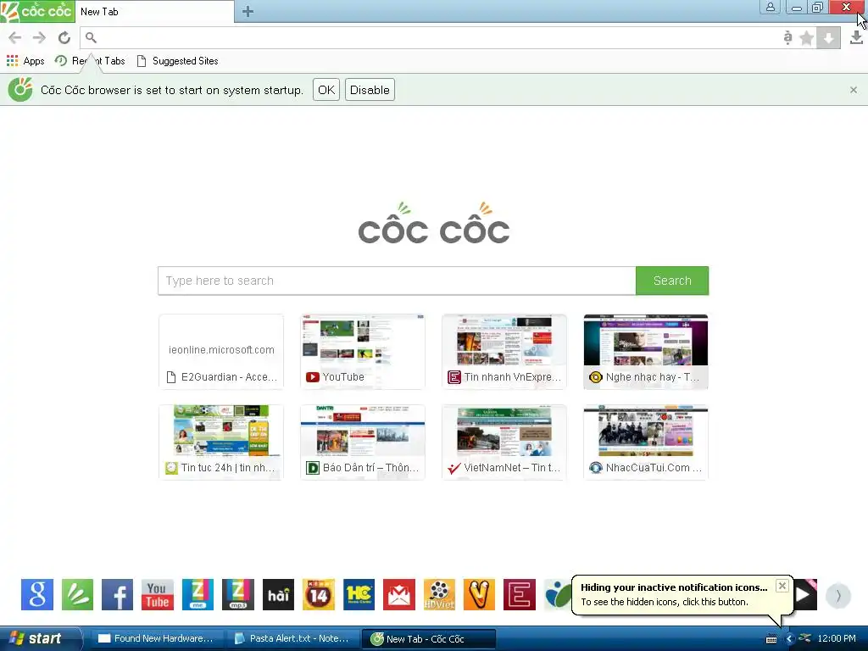Open the downloads panel icon
The height and width of the screenshot is (651, 868).
coord(856,37)
